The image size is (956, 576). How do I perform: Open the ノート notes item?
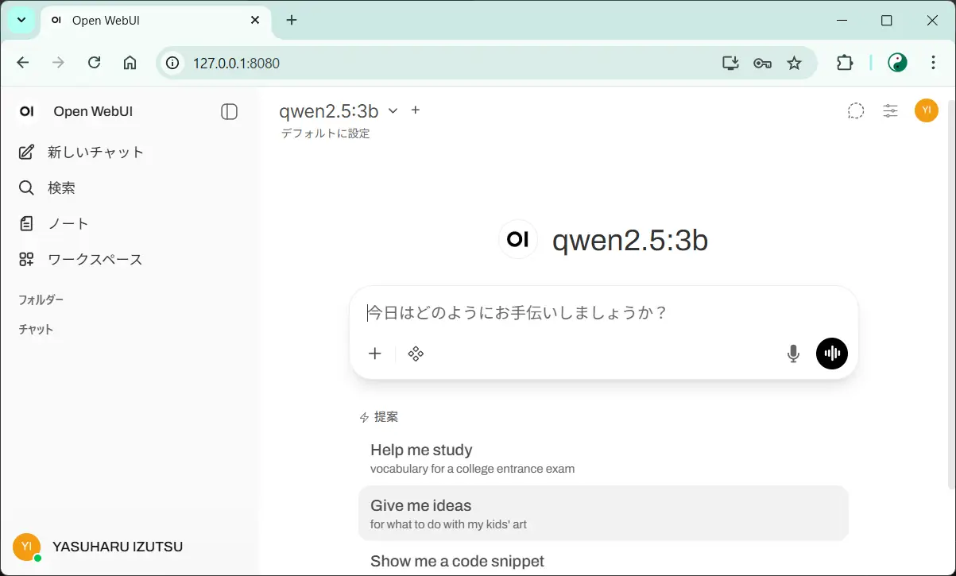(53, 223)
